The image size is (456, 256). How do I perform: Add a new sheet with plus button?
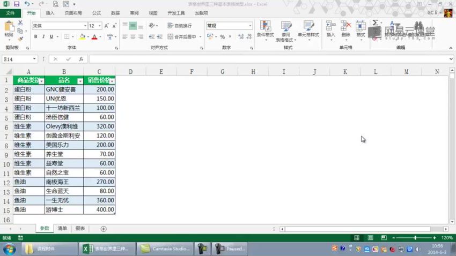[x=104, y=229]
